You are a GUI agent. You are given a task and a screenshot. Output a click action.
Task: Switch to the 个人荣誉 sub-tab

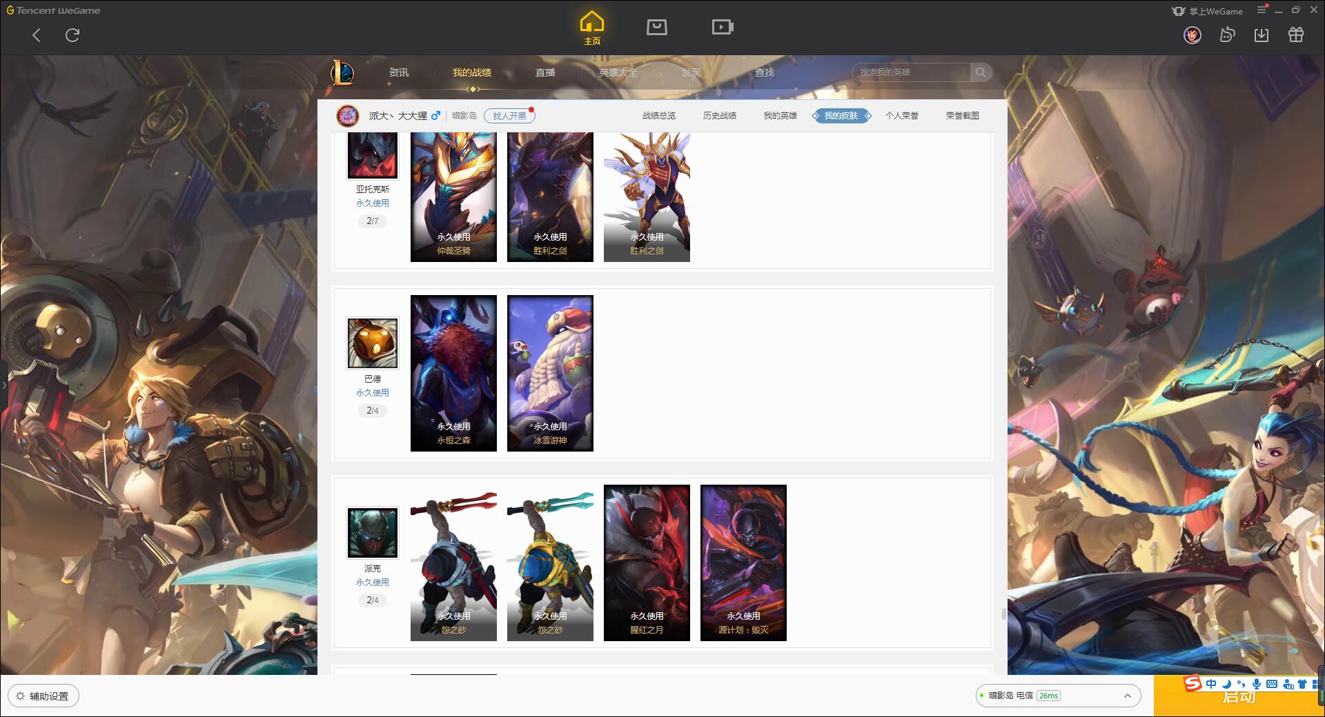[x=902, y=116]
